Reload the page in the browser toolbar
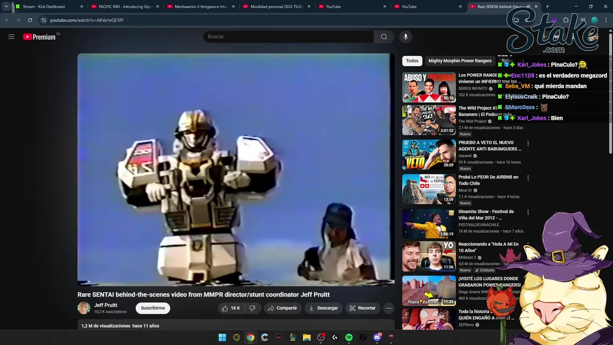613x345 pixels. (x=30, y=20)
